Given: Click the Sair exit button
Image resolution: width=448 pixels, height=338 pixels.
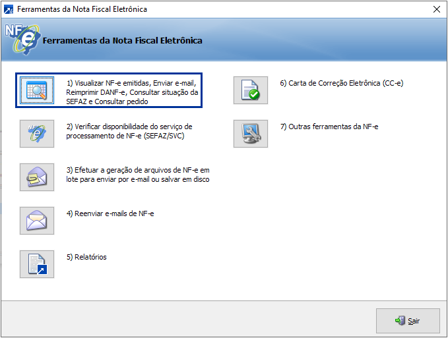Looking at the screenshot, I should pos(408,321).
